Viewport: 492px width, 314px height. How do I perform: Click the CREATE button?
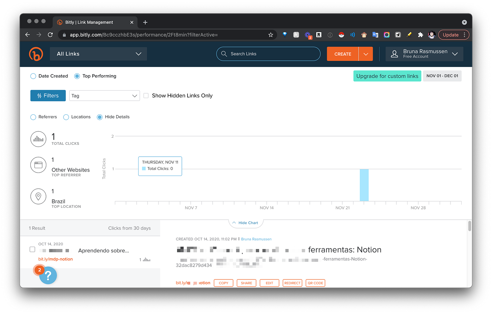[x=343, y=54]
